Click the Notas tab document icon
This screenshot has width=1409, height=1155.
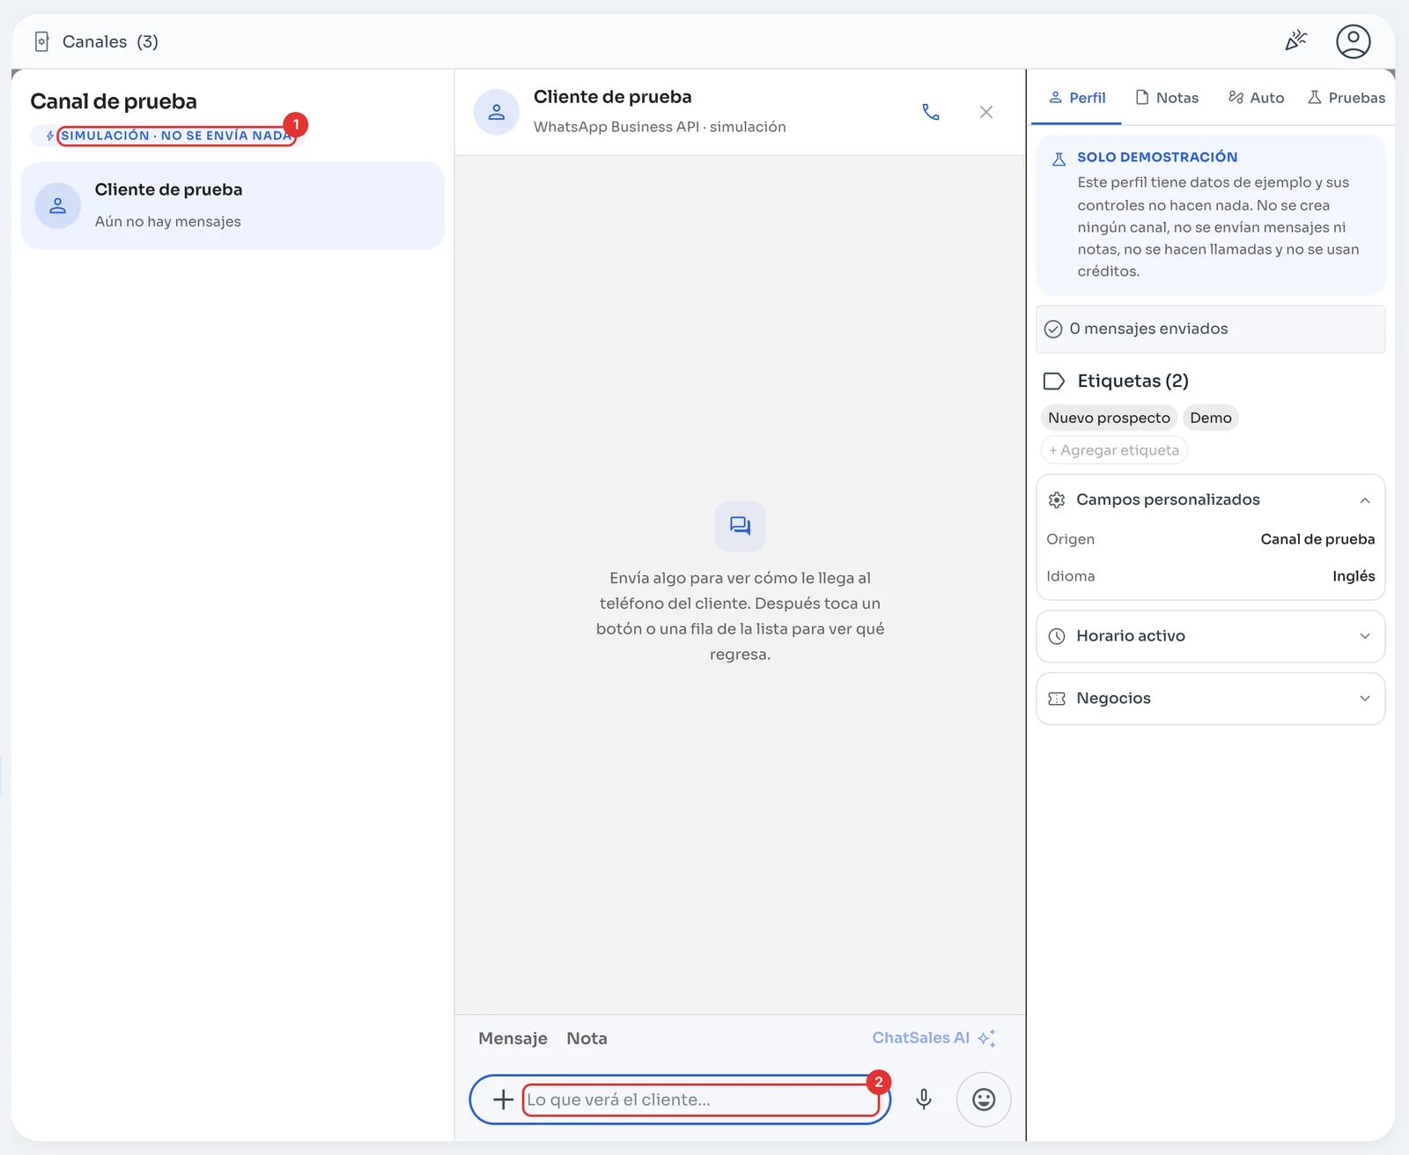click(1142, 97)
